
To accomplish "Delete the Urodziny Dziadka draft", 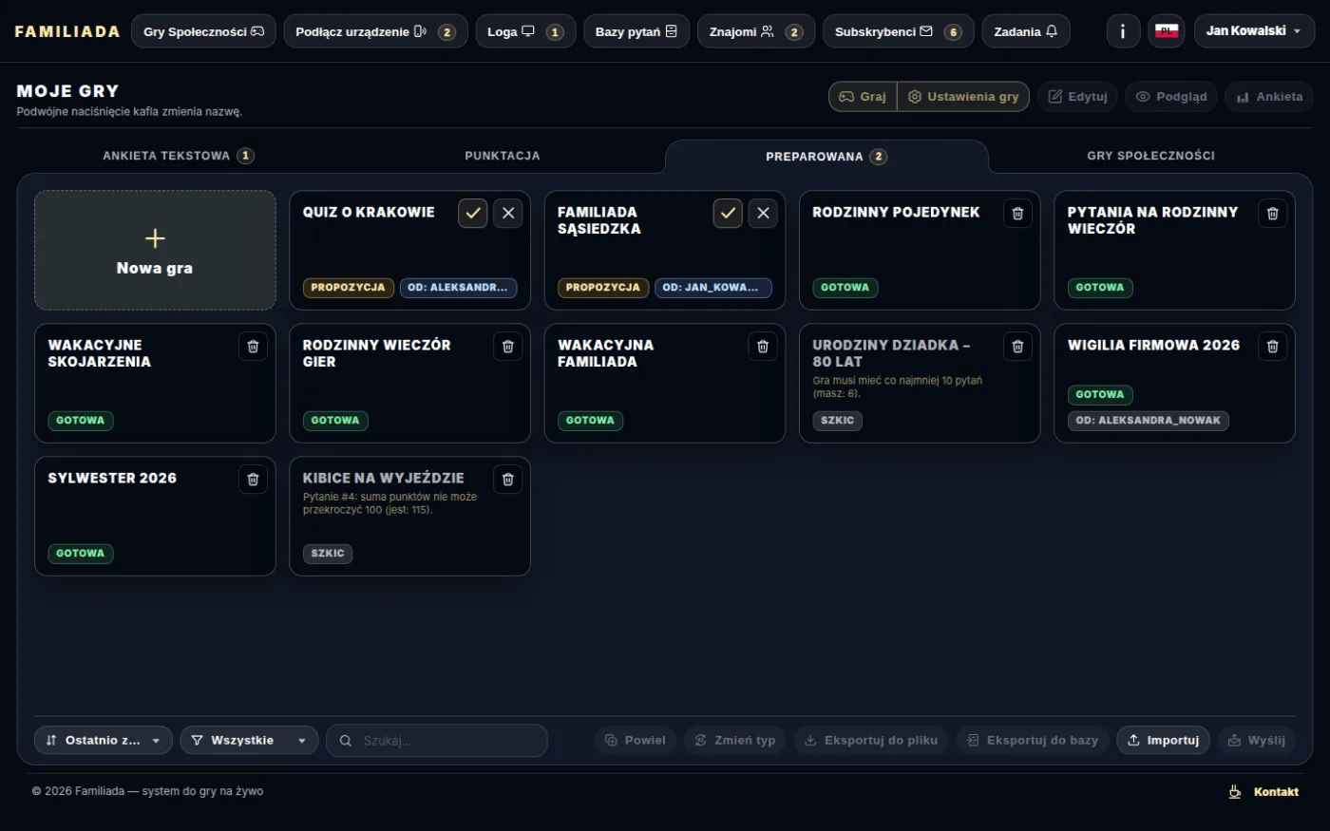I will pos(1017,346).
